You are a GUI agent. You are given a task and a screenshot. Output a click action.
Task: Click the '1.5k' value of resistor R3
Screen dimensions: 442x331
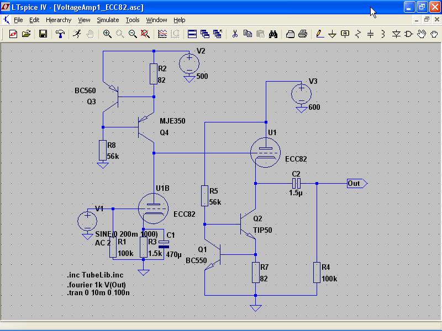coord(155,253)
